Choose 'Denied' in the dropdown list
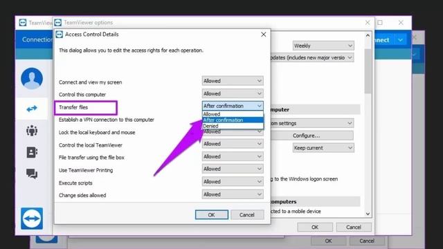The width and height of the screenshot is (443, 249). (233, 126)
